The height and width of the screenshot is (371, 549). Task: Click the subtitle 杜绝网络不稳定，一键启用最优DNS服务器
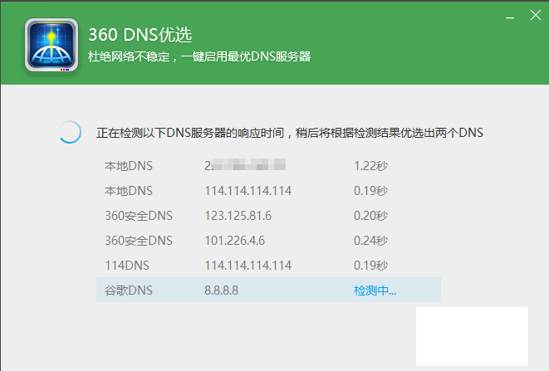199,56
